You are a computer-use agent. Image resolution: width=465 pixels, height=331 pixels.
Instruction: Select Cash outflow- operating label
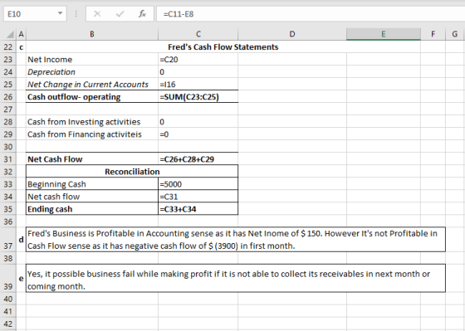click(x=92, y=97)
